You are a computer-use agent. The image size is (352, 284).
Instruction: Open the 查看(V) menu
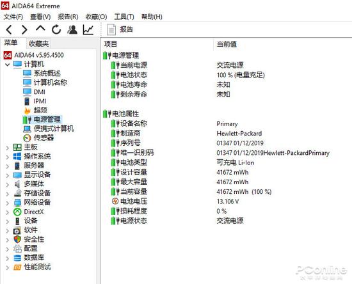[40, 17]
